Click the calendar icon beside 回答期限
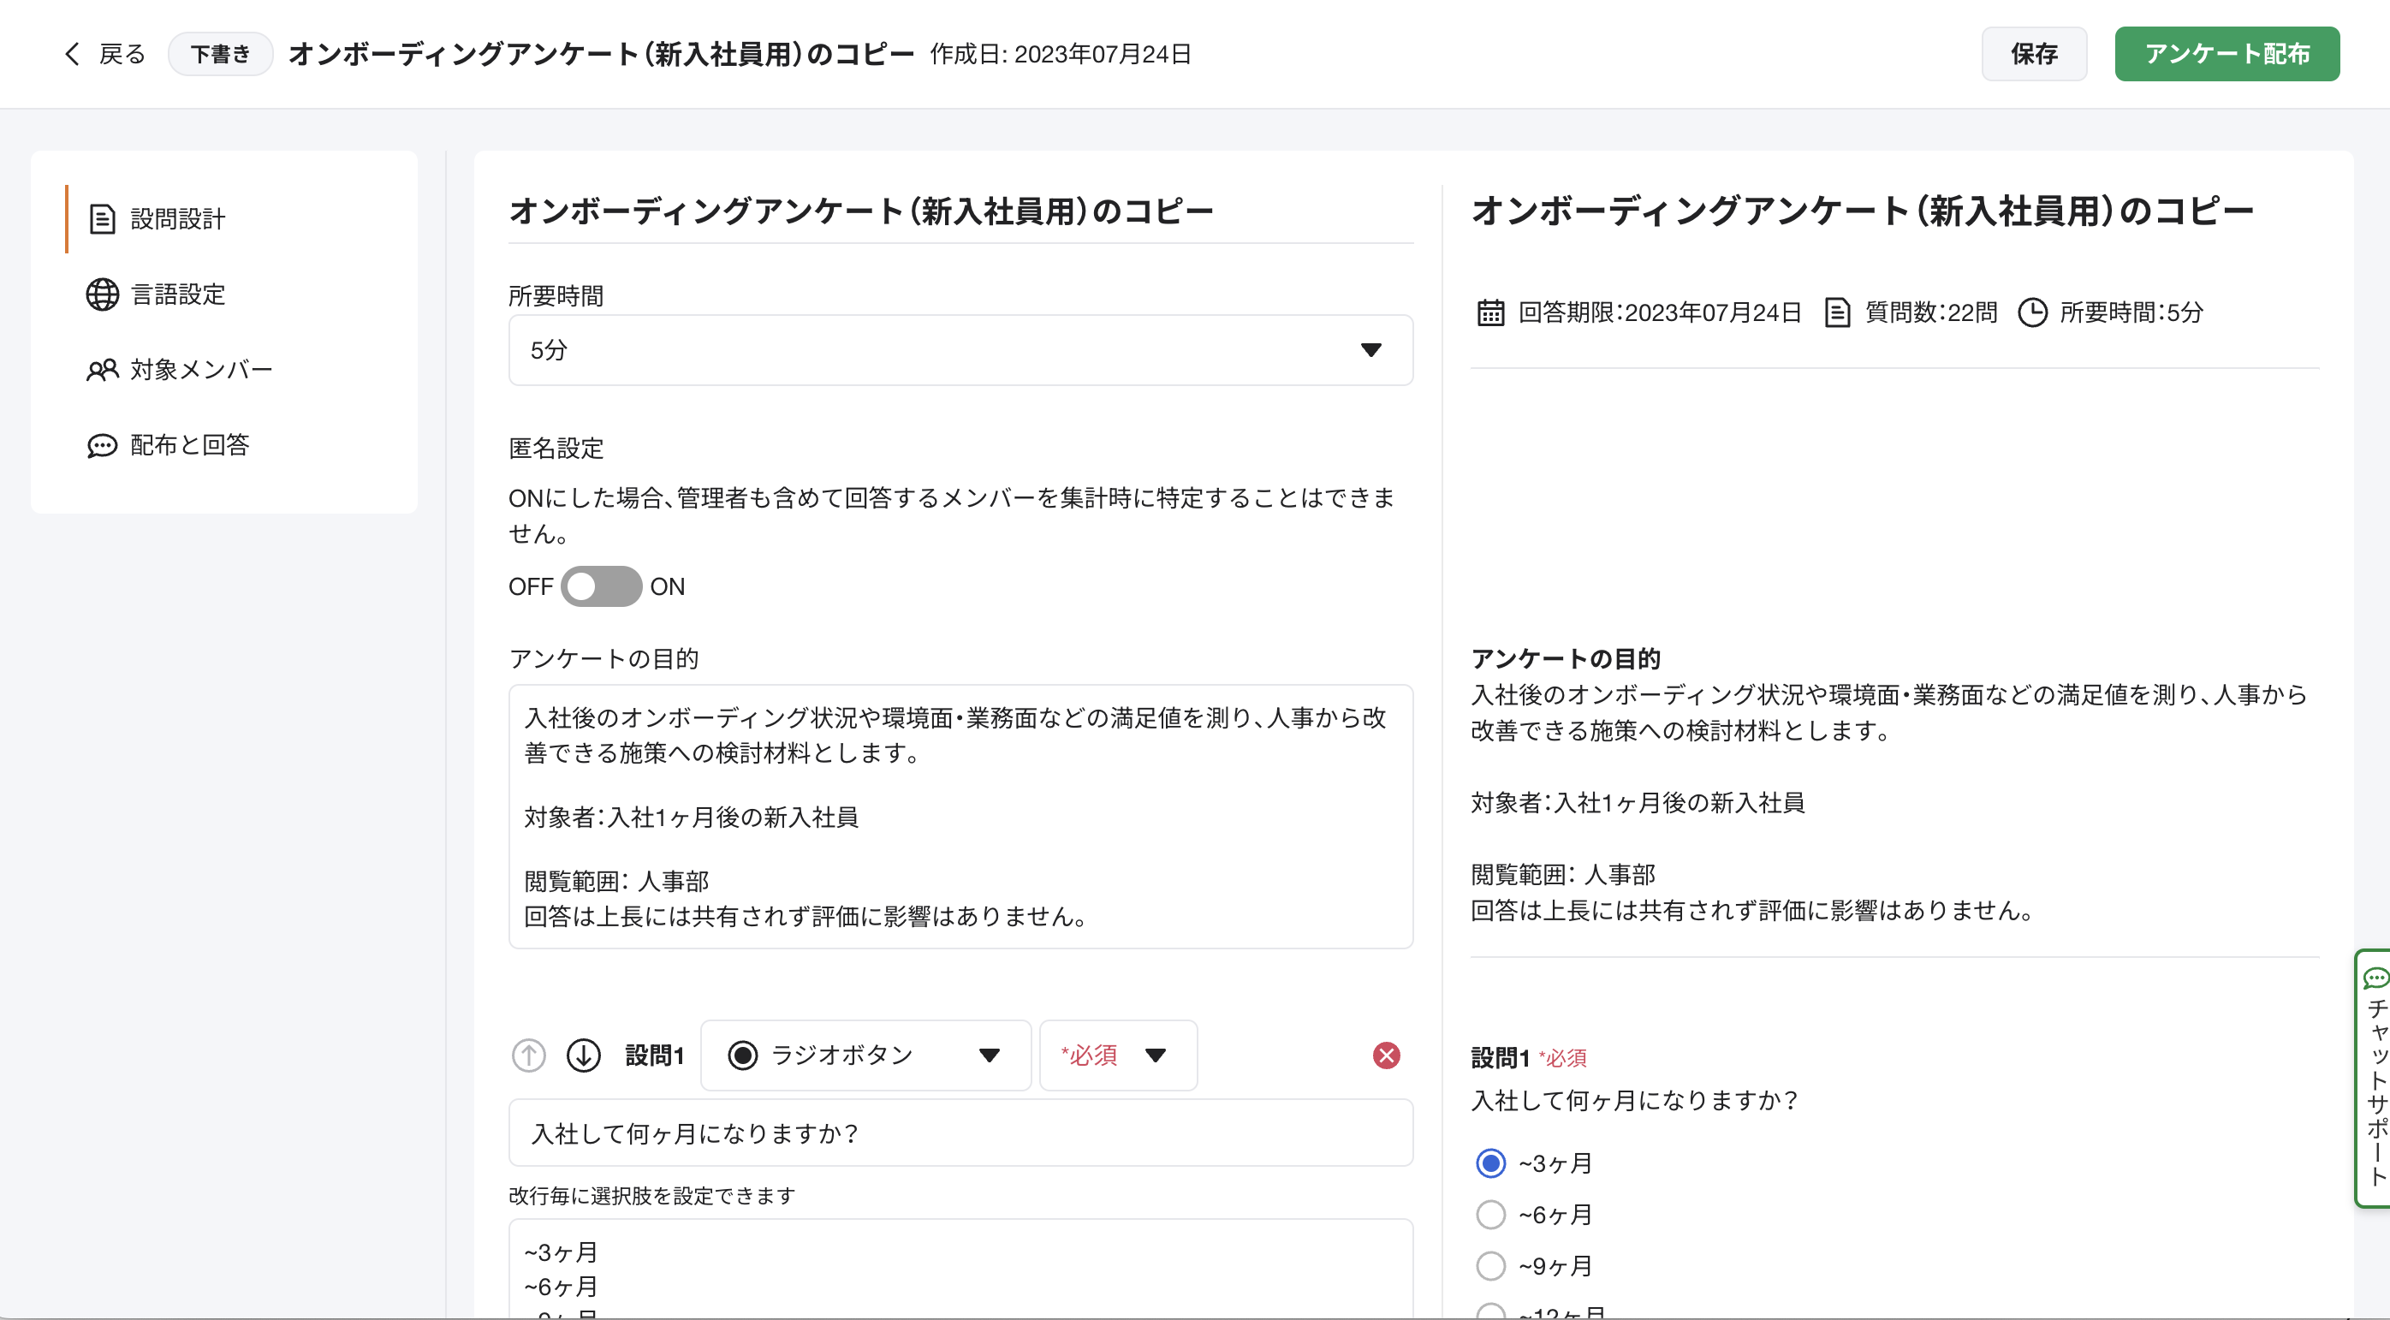2390x1320 pixels. point(1490,312)
